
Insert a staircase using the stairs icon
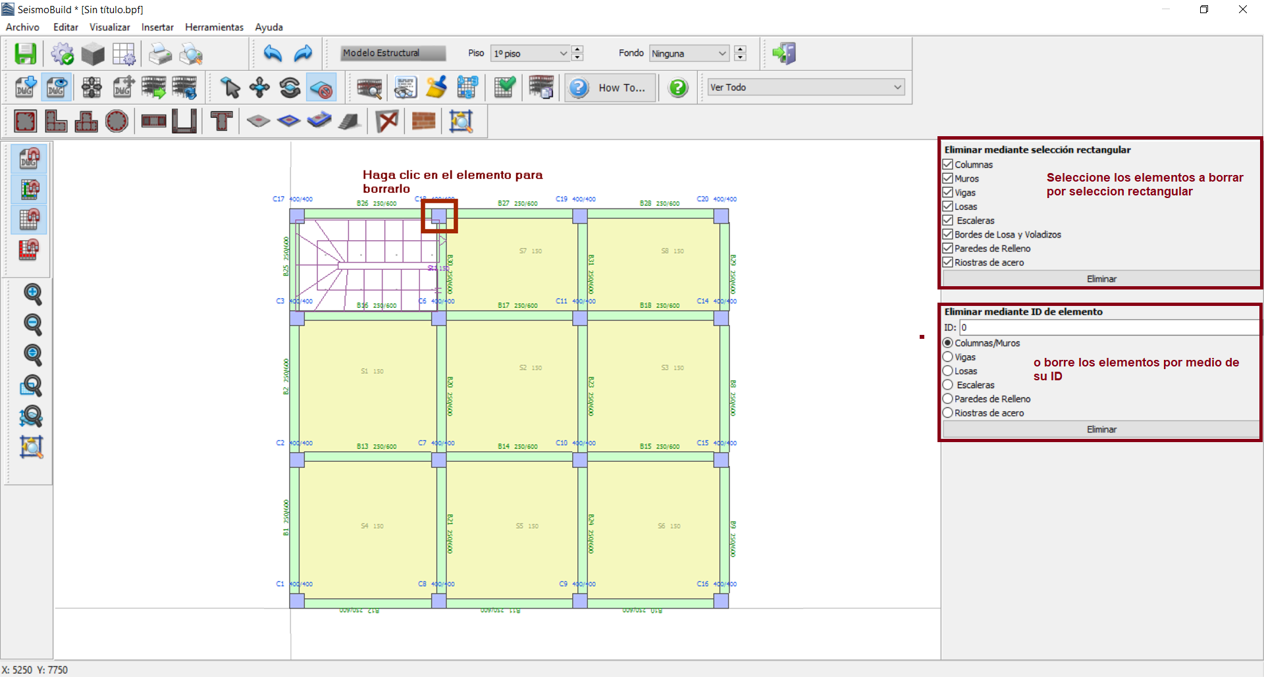[x=350, y=121]
